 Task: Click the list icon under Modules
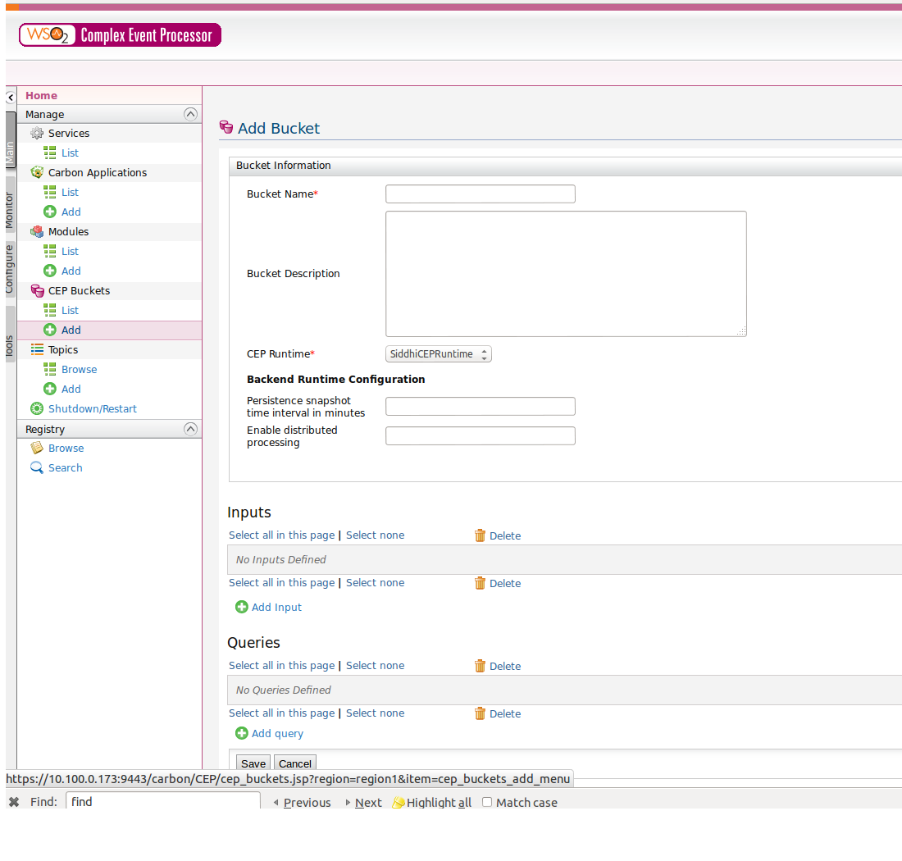pyautogui.click(x=50, y=252)
